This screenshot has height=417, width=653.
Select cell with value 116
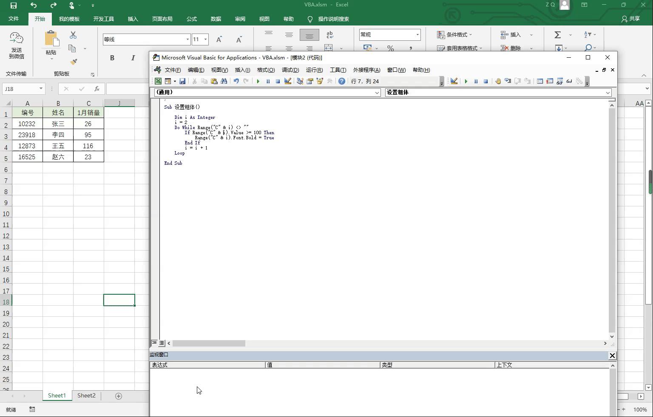pos(88,146)
